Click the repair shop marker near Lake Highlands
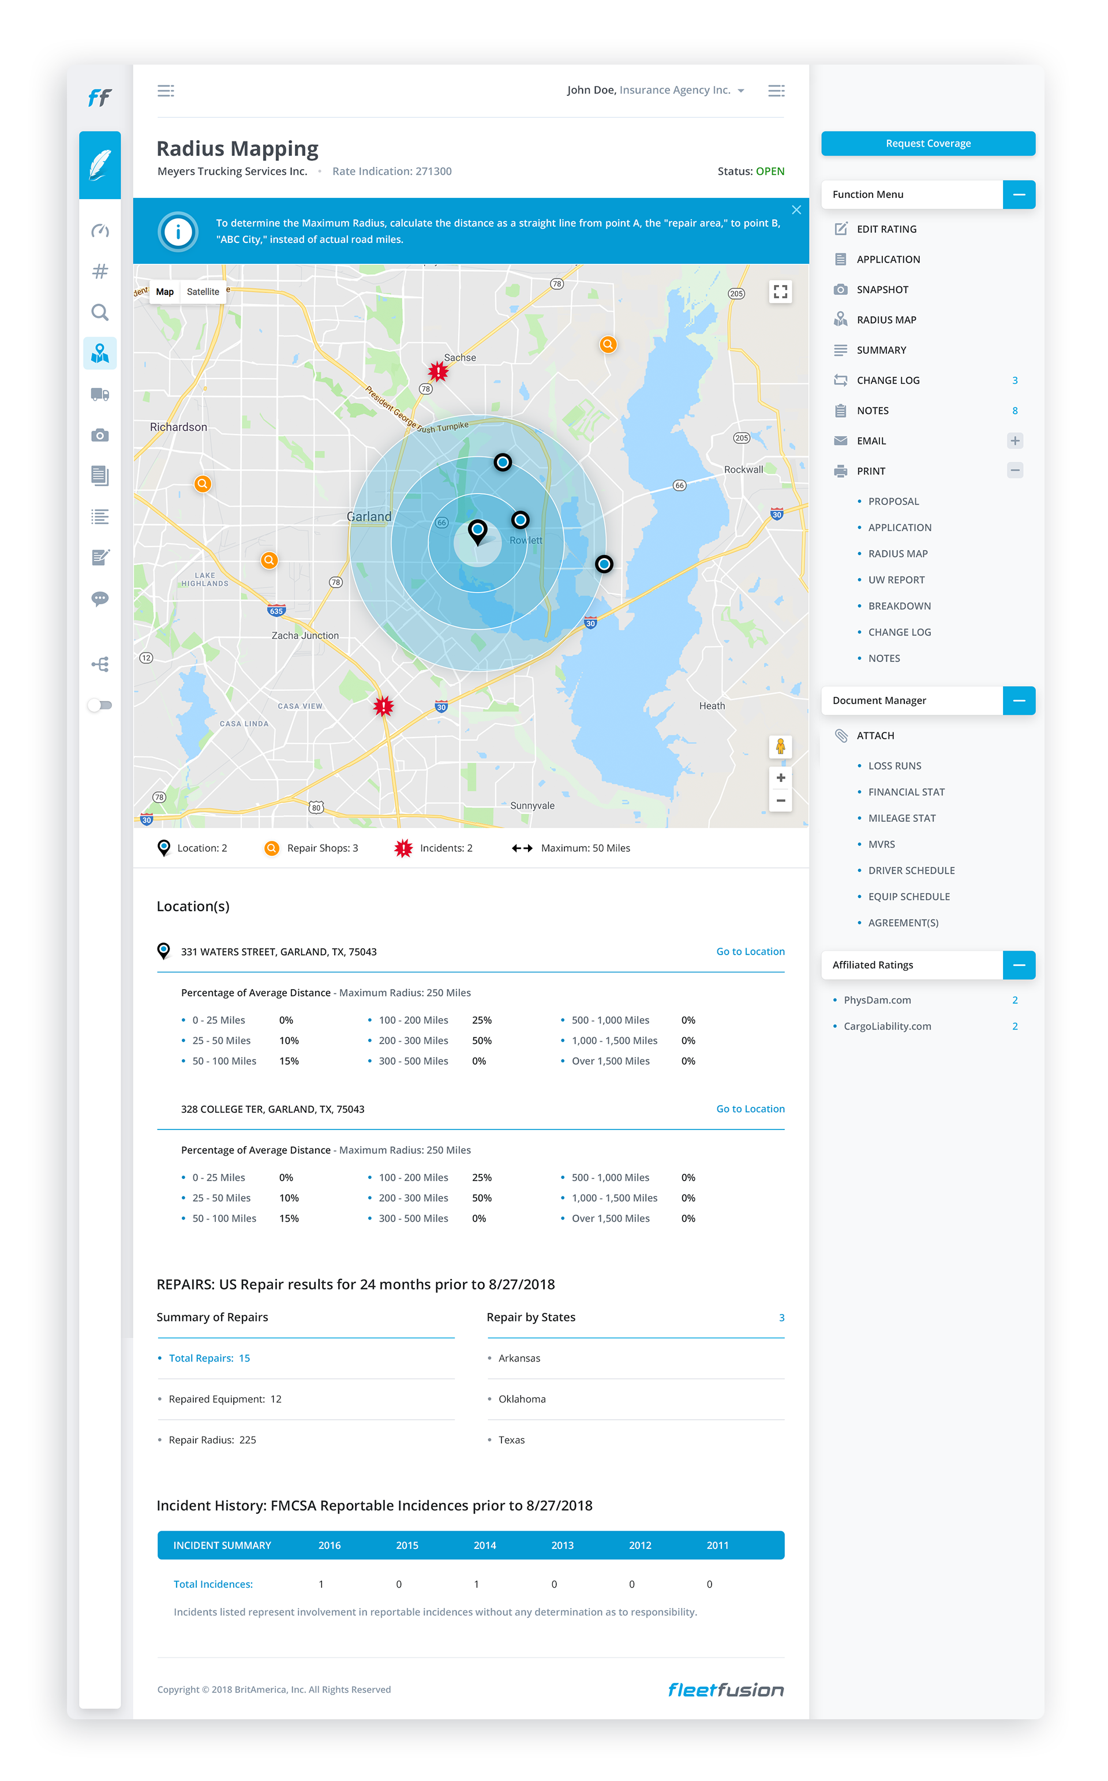Image resolution: width=1108 pixels, height=1781 pixels. (x=269, y=560)
